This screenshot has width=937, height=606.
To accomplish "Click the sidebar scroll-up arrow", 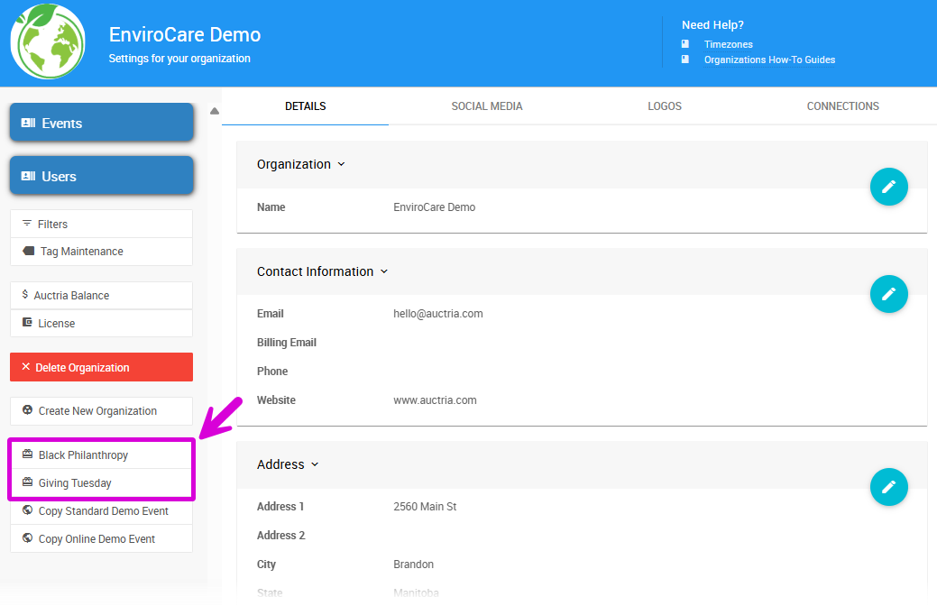I will click(215, 112).
